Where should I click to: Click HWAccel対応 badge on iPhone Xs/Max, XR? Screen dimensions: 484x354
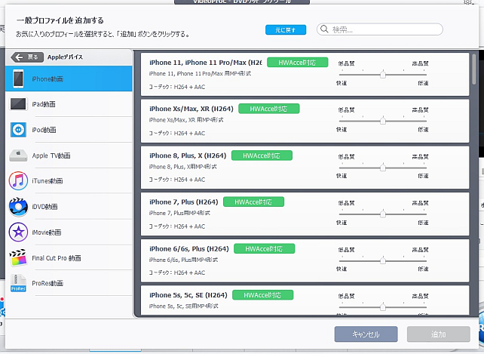pyautogui.click(x=269, y=109)
